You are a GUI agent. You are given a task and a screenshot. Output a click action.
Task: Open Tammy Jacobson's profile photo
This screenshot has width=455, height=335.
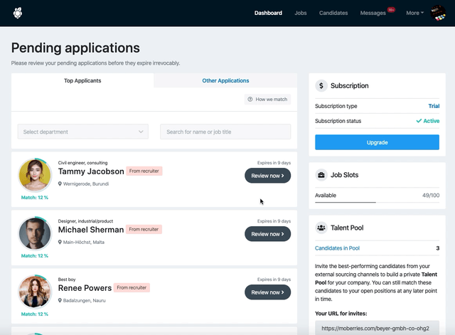[x=35, y=175]
